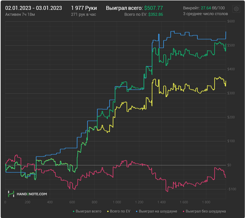
Task: Click the 'Всего по EV:' header label
Action: (136, 15)
